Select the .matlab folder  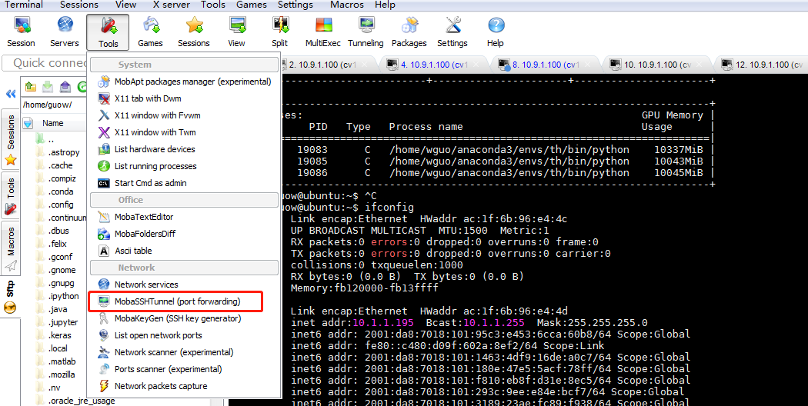click(x=55, y=361)
